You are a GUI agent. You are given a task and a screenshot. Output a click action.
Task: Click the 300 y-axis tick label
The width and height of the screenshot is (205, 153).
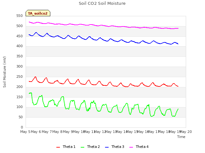[x=20, y=67]
